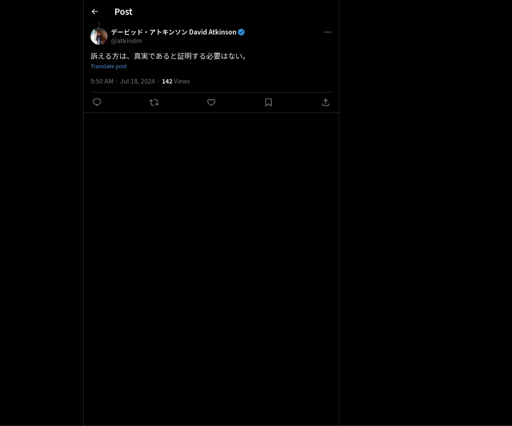The image size is (512, 426).
Task: Click the 142 view count number
Action: 167,81
